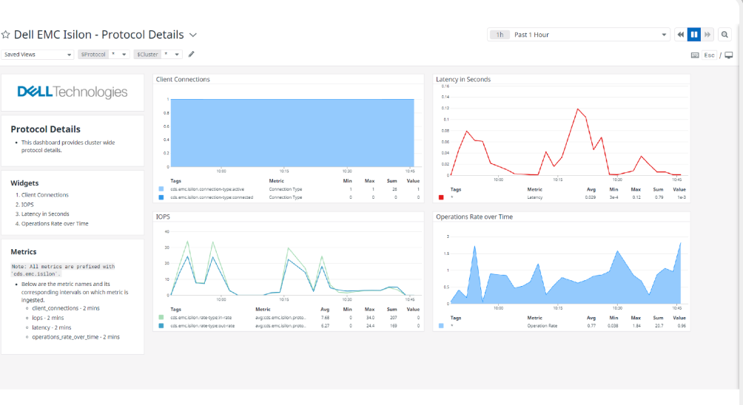Viewport: 743px width, 405px height.
Task: Toggle red swatch of the Latency series
Action: [441, 197]
